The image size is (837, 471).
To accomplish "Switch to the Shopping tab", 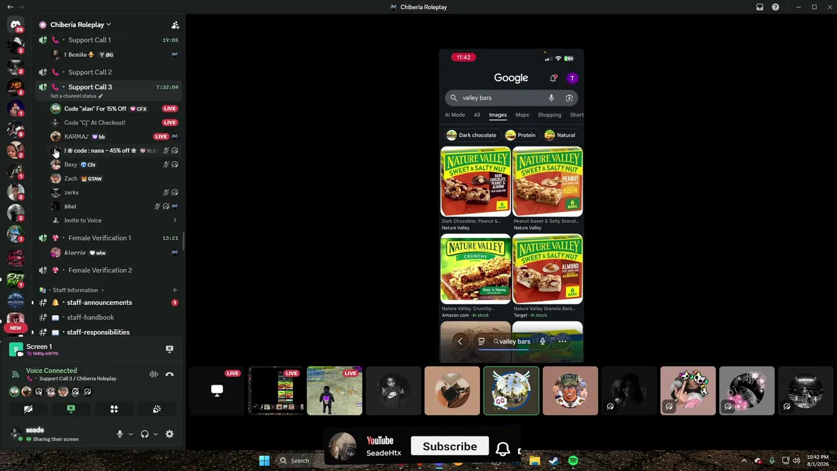I will coord(549,115).
